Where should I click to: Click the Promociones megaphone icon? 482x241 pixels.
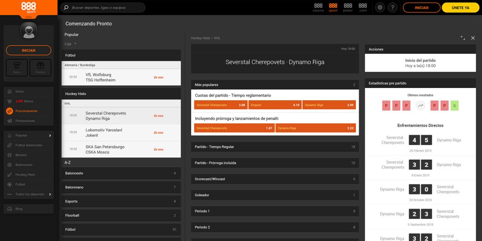(9, 121)
